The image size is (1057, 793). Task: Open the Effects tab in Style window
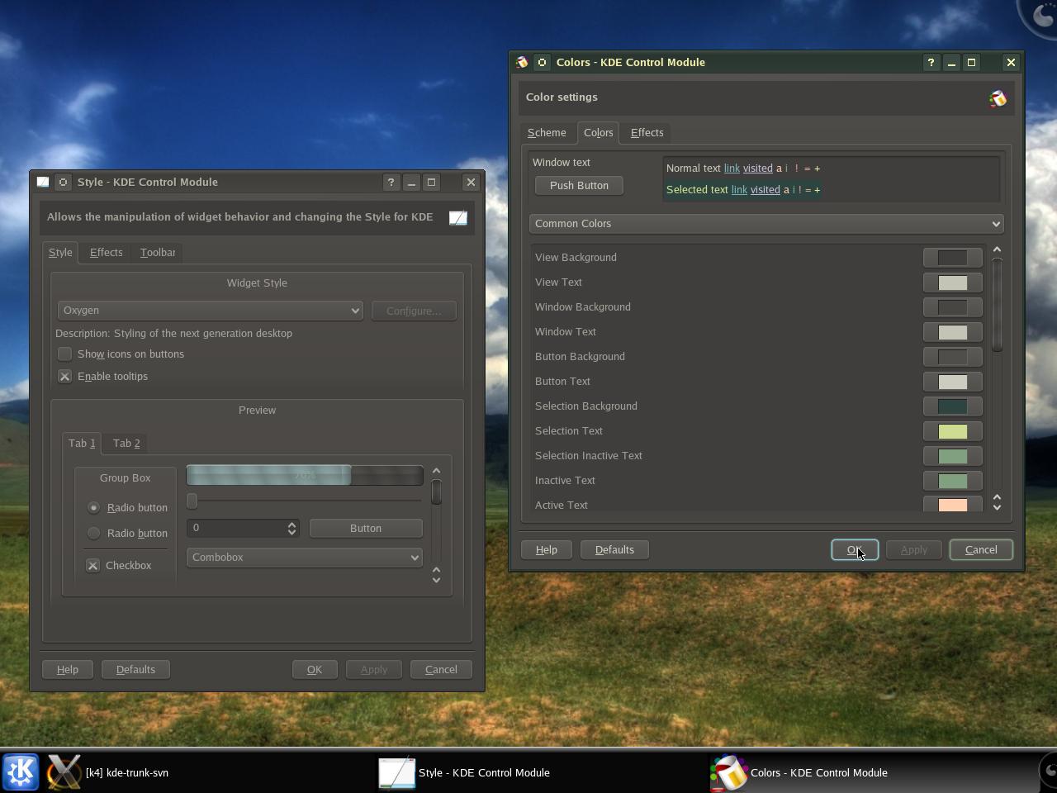106,252
